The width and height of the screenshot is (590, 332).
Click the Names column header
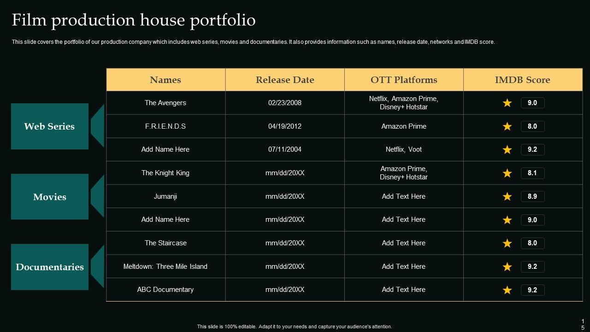pos(165,80)
